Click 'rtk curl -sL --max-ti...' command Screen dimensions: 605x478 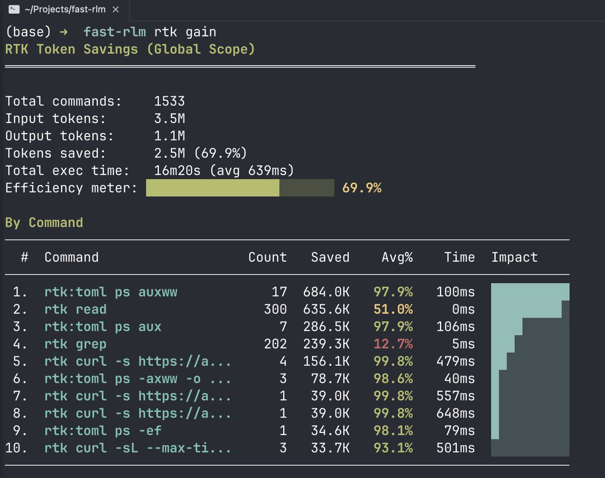coord(138,448)
